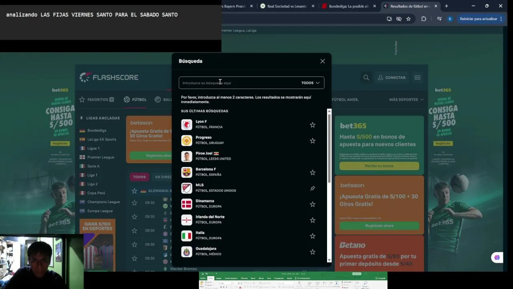This screenshot has height=289, width=513.
Task: Open the FÚTBOL AMER. tab
Action: (345, 100)
